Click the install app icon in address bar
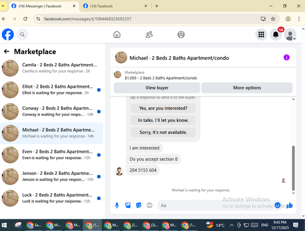The image size is (305, 231). point(264,19)
